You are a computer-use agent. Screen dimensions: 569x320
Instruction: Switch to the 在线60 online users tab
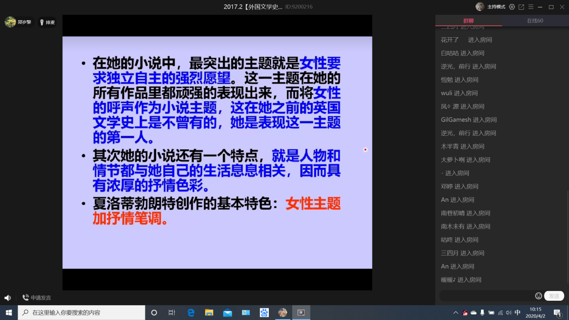[535, 21]
